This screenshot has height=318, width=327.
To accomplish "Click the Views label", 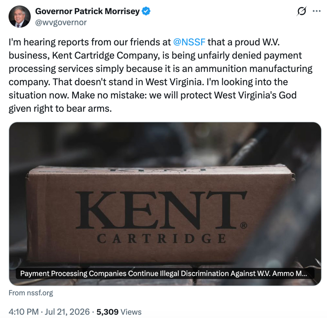I will tap(131, 312).
